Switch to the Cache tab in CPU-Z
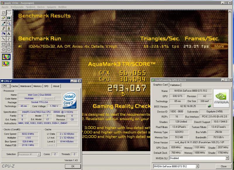Viewport: 234px width, 170px height. click(14, 86)
